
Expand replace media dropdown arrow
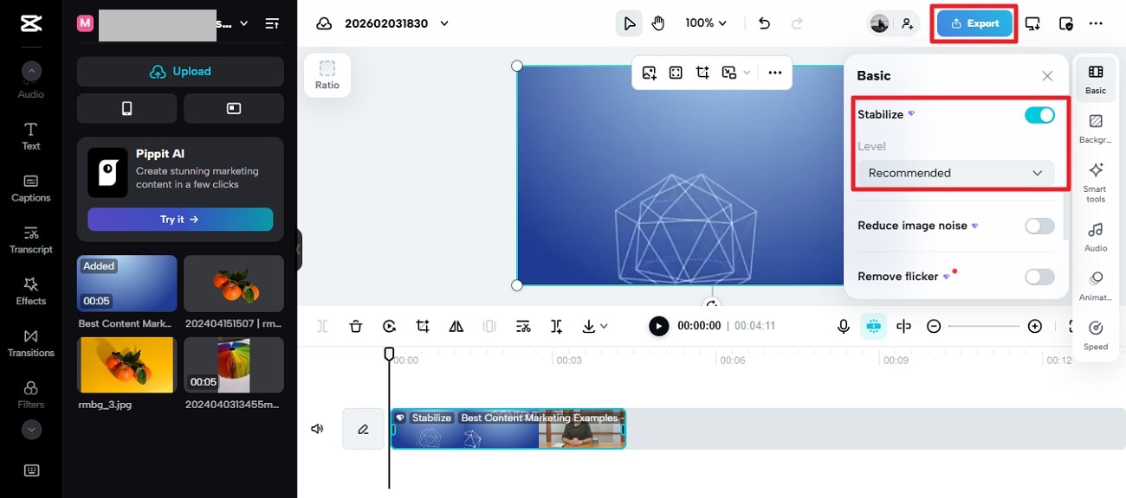(747, 73)
